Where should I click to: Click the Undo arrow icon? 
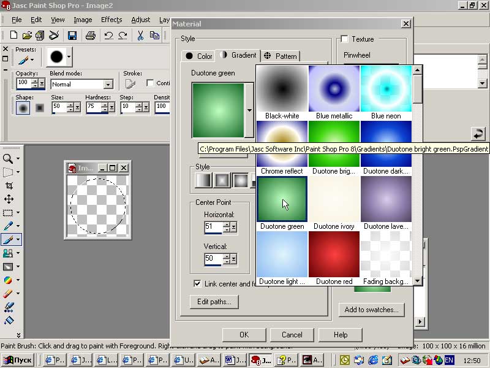[108, 36]
